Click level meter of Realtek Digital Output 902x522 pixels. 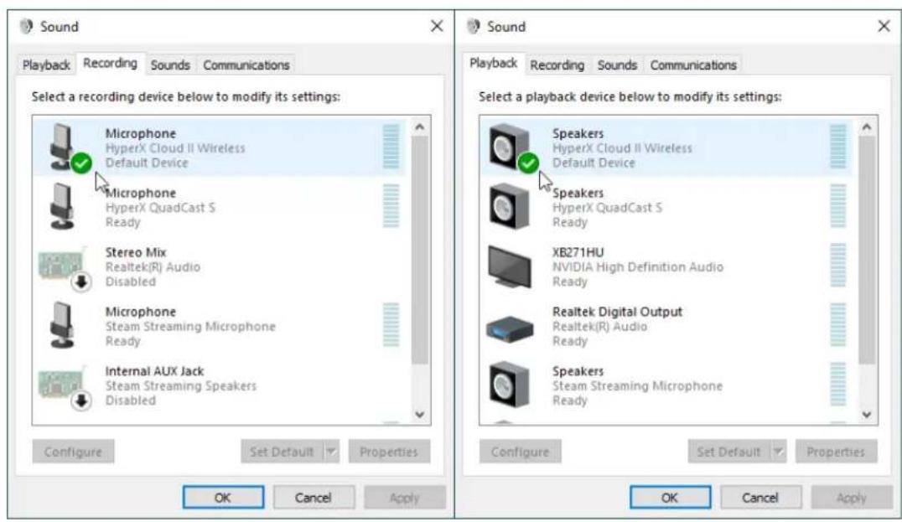click(x=838, y=325)
